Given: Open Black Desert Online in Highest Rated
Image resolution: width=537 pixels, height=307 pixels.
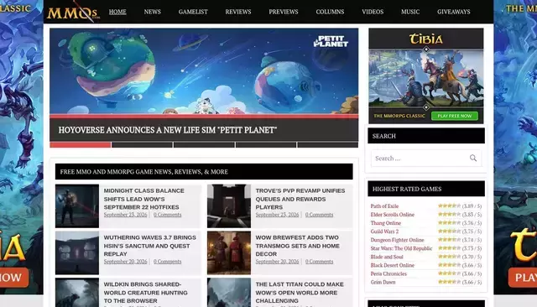Looking at the screenshot, I should pos(392,265).
